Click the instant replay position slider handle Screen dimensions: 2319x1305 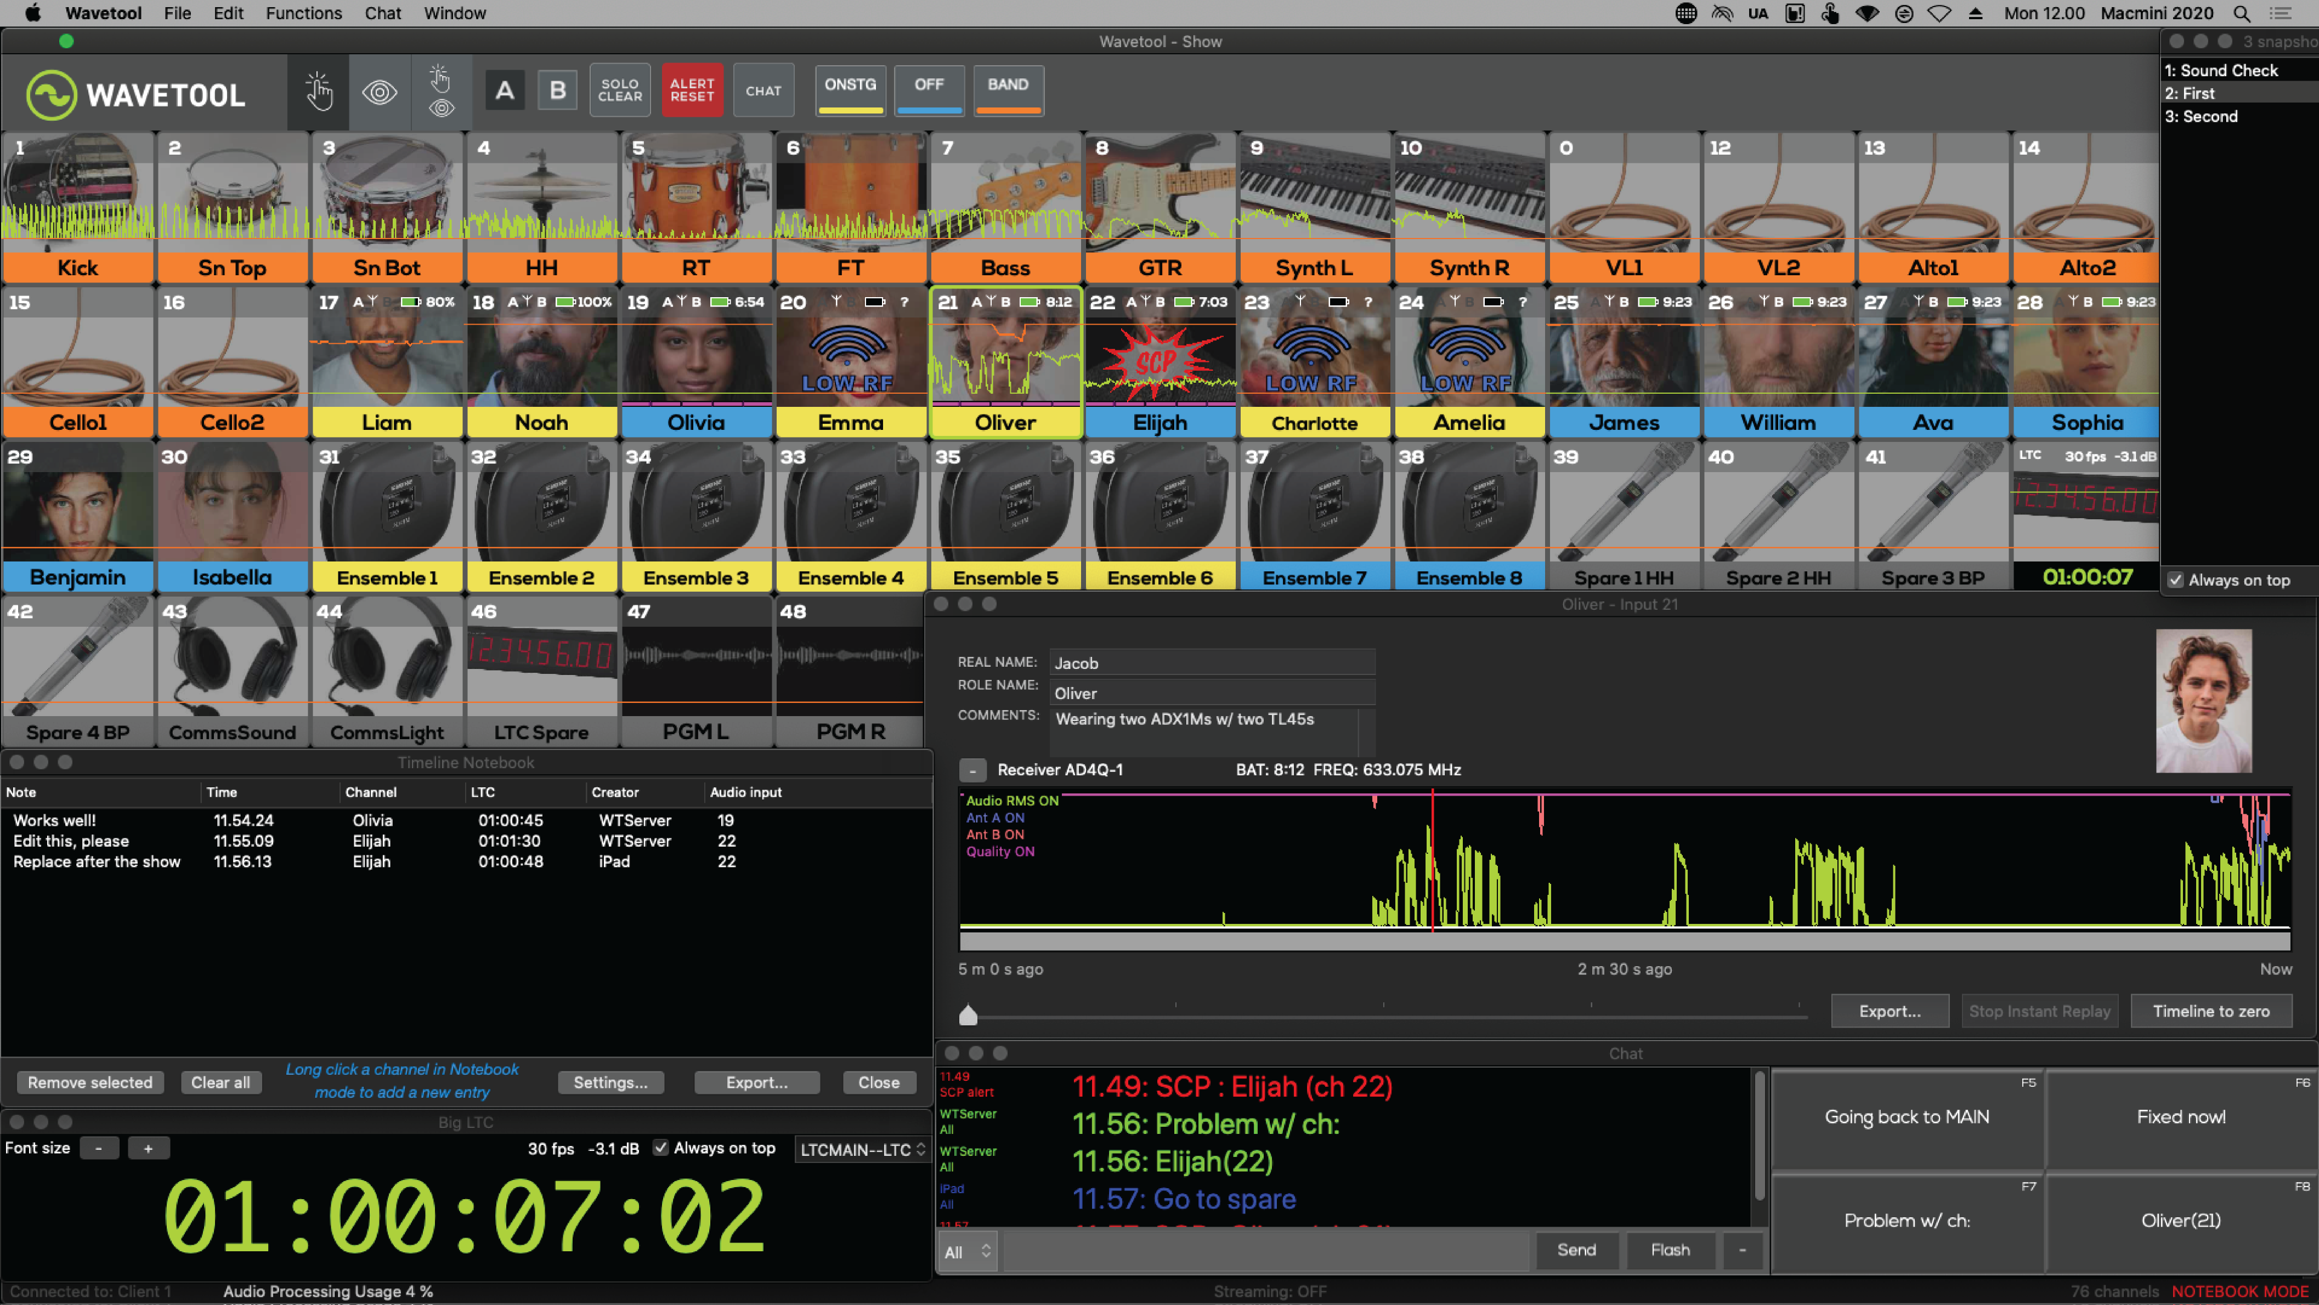click(x=968, y=1014)
